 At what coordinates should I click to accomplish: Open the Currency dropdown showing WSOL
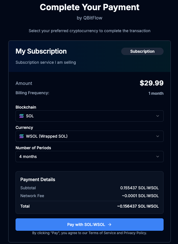[89, 136]
